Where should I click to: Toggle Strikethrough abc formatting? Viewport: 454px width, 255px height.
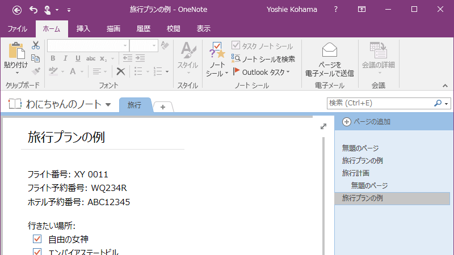(x=91, y=58)
